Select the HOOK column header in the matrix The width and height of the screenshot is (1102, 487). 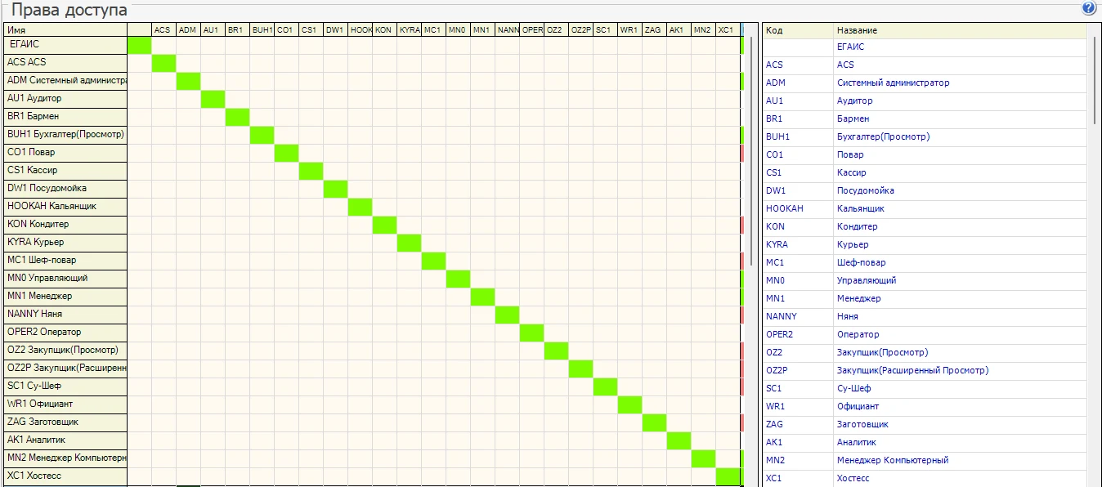point(361,30)
